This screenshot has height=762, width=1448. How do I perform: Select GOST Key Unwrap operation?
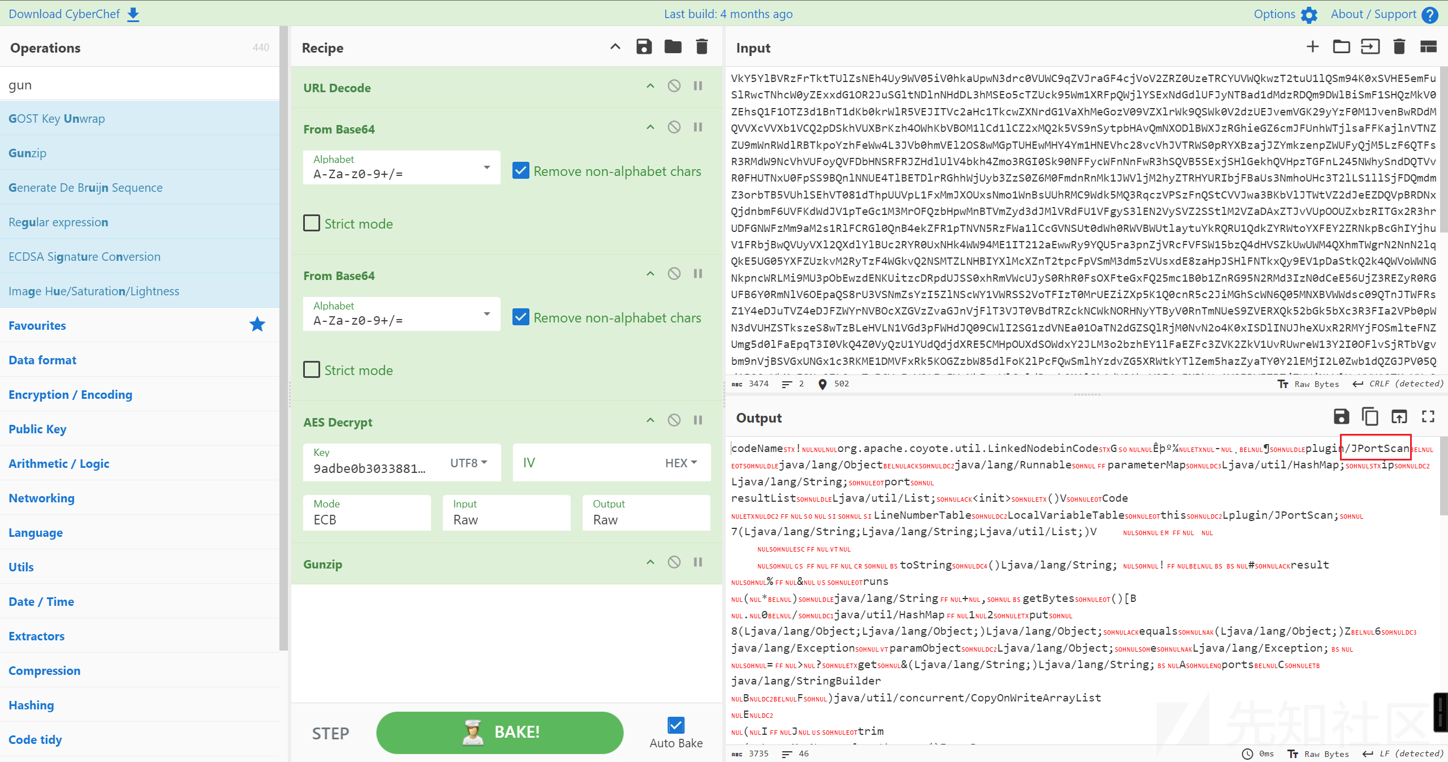(140, 118)
